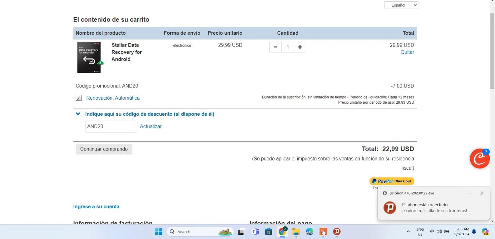This screenshot has height=239, width=495.
Task: Remove item using the Quitar link
Action: click(x=407, y=52)
